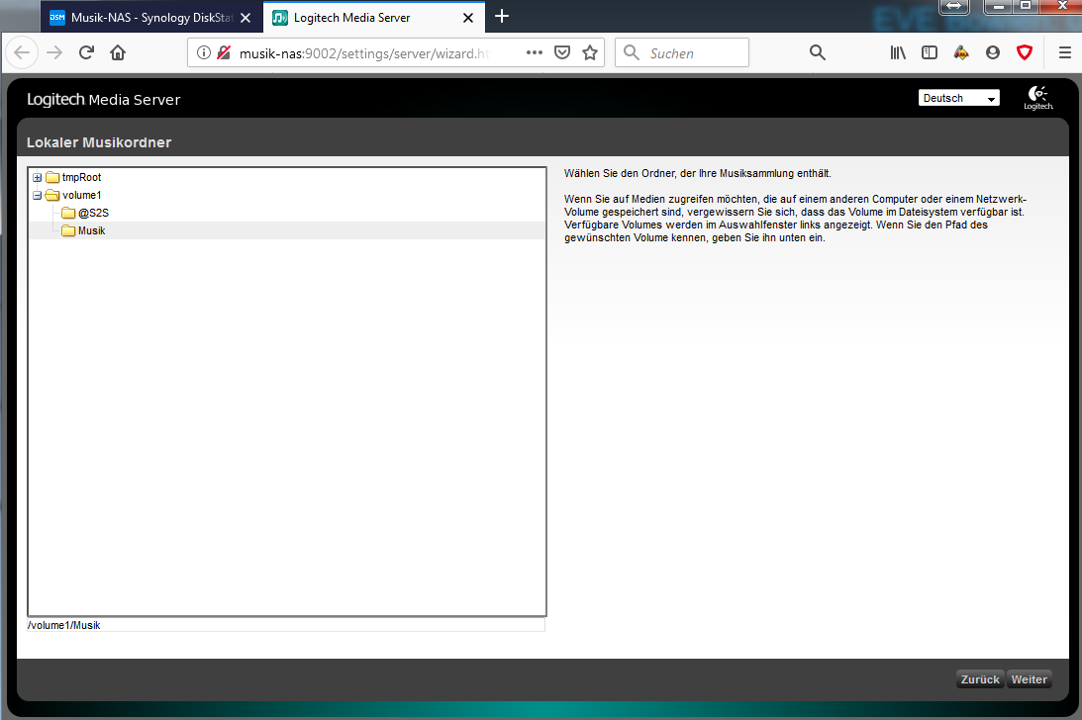Click the volume1 folder icon
The width and height of the screenshot is (1082, 720).
52,195
